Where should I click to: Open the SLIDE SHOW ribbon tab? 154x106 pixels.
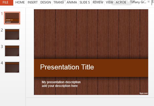[85, 2]
